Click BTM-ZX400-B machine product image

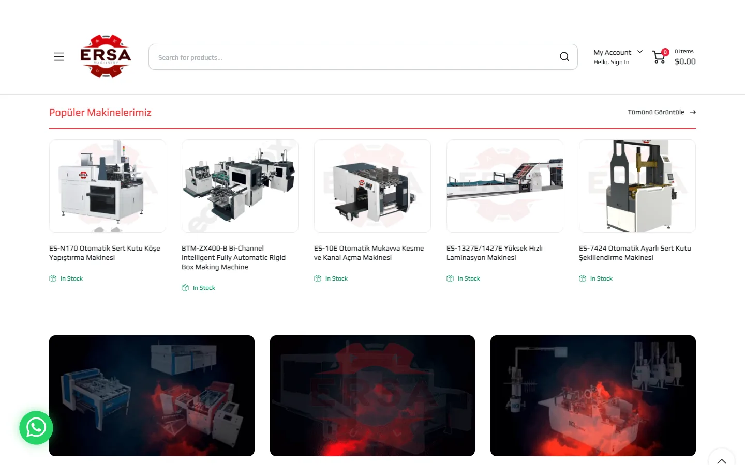(240, 186)
